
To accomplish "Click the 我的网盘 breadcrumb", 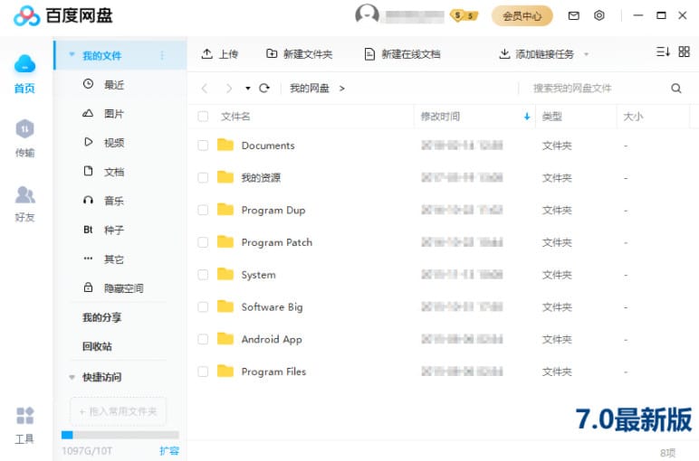I will [x=310, y=88].
